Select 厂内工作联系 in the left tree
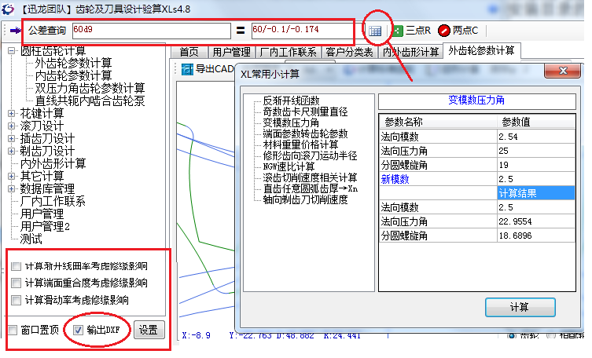 click(x=53, y=201)
